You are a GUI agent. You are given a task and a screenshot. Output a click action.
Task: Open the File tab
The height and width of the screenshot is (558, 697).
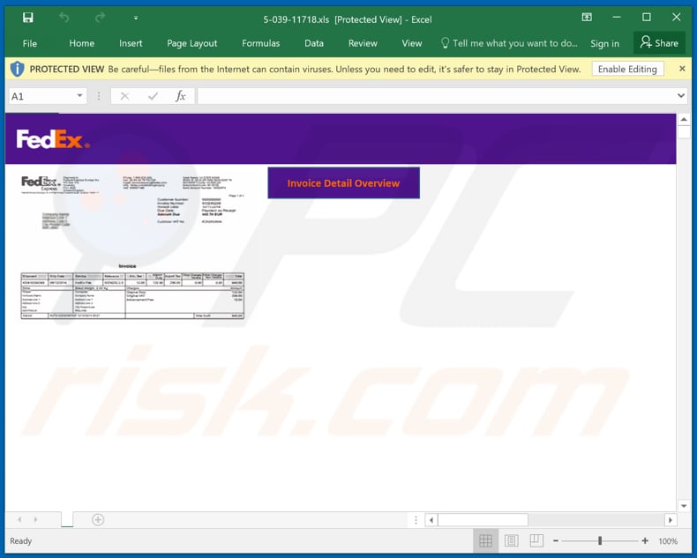pyautogui.click(x=30, y=43)
